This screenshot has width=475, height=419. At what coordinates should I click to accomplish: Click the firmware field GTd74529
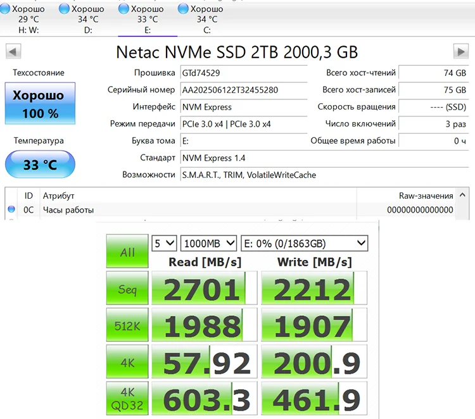click(244, 73)
